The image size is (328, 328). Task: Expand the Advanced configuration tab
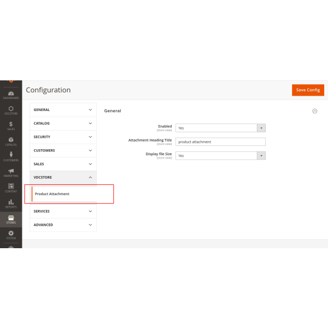(63, 225)
